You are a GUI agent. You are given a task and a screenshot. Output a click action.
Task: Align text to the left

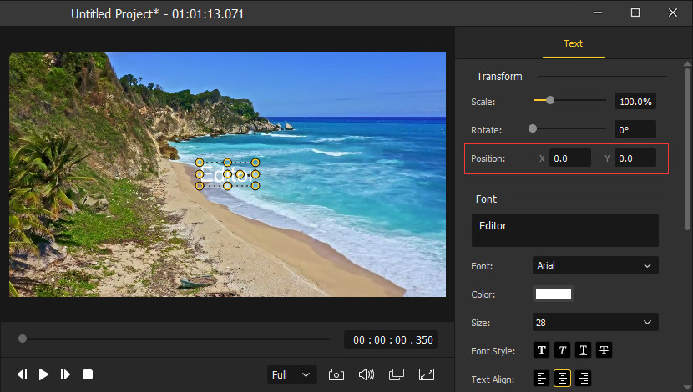[x=542, y=379]
